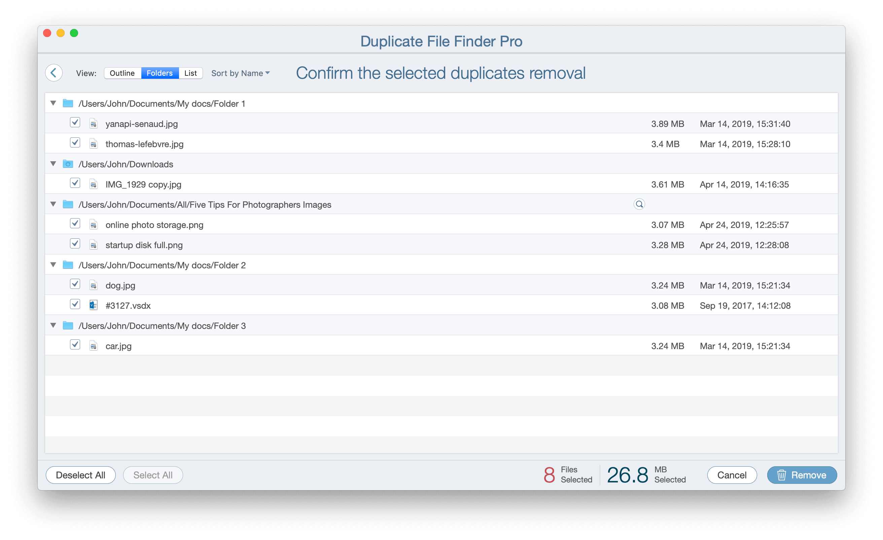Click the back navigation arrow icon
883x540 pixels.
[53, 72]
